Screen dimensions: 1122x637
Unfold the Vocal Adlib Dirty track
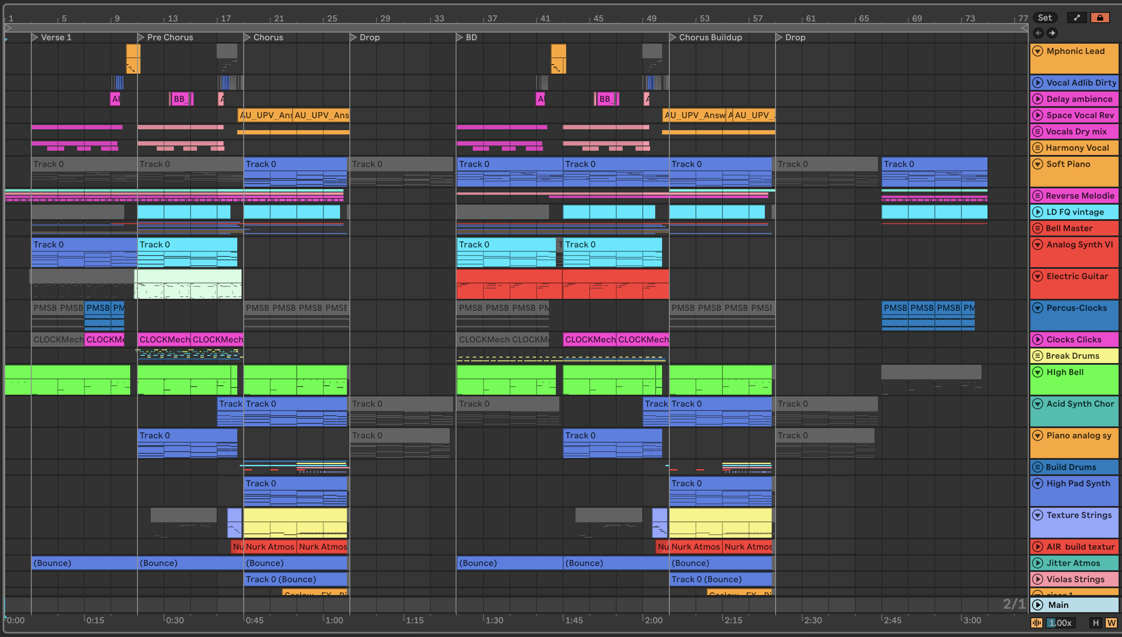[1038, 83]
